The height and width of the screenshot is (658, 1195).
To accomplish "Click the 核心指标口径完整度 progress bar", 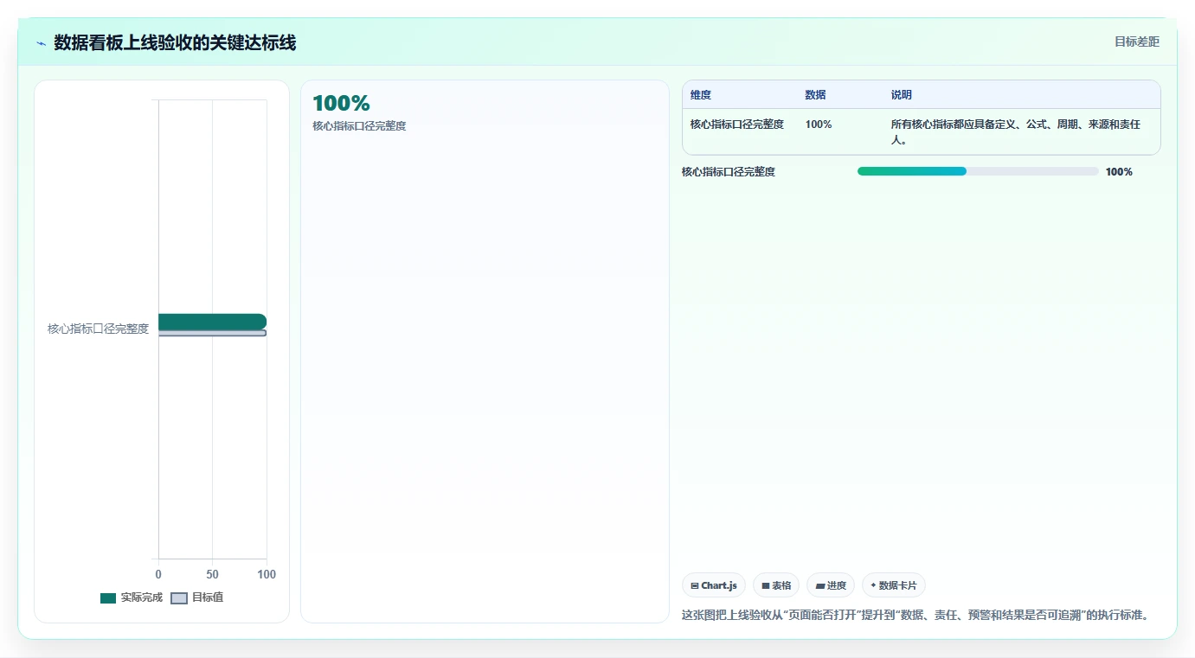I will pyautogui.click(x=978, y=171).
